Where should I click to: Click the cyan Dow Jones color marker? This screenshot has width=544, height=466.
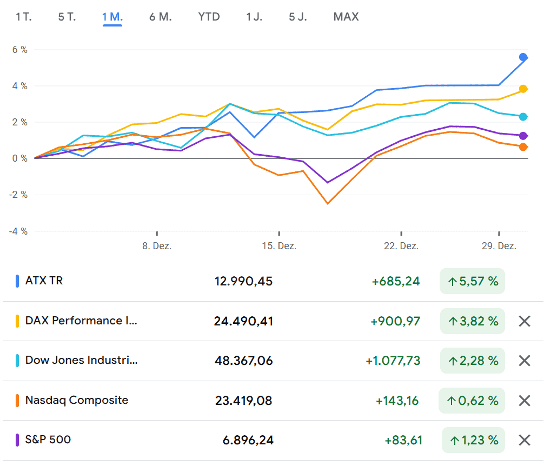pos(18,361)
